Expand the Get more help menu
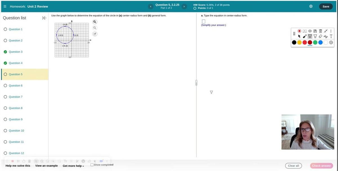The image size is (338, 171). point(73,166)
